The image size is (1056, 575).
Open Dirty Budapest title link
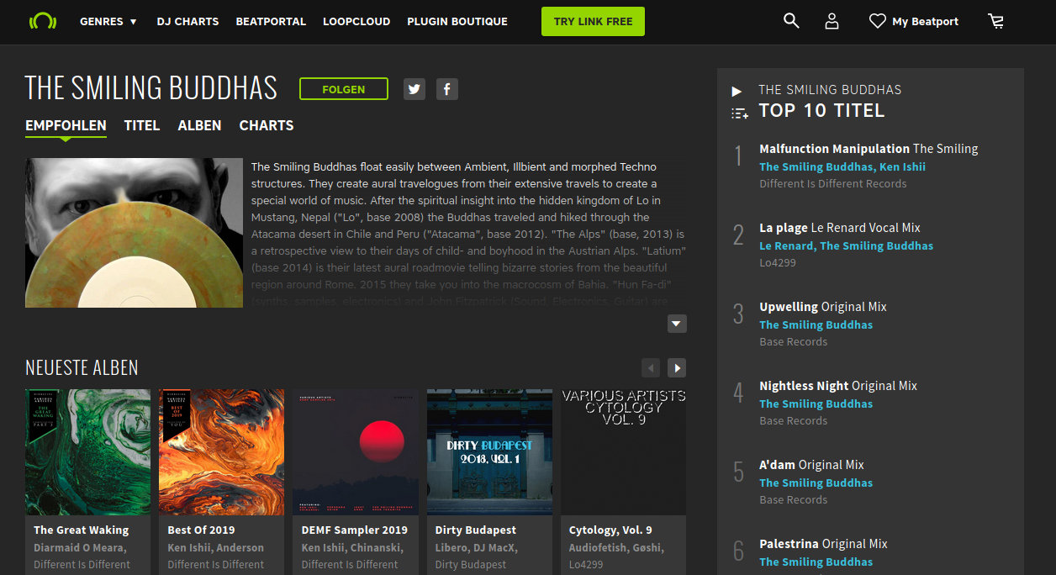(476, 530)
